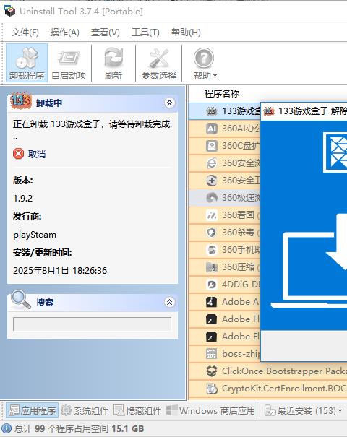Viewport: 347px width, 437px height.
Task: Switch to the 系统组件 tab
Action: point(85,410)
